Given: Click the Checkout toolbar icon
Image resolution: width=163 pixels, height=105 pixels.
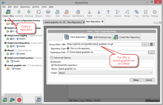Looking at the screenshot, I should pyautogui.click(x=29, y=12).
